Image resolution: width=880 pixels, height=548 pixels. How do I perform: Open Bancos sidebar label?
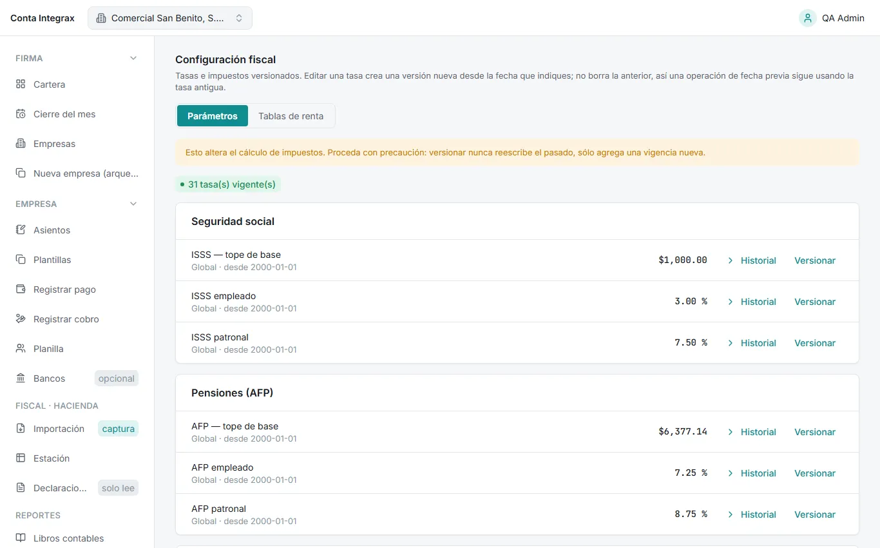[x=49, y=378]
